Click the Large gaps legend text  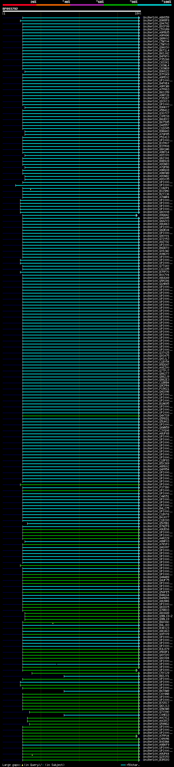33,765
